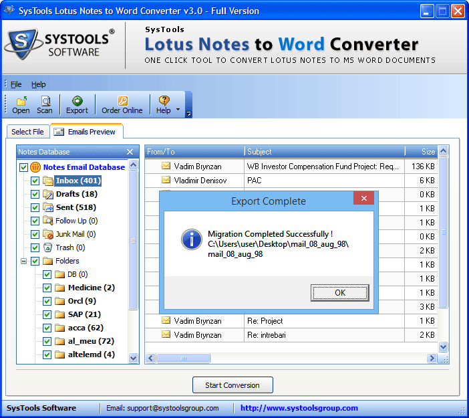Click the Medicine folder icon
The height and width of the screenshot is (418, 469).
(60, 288)
